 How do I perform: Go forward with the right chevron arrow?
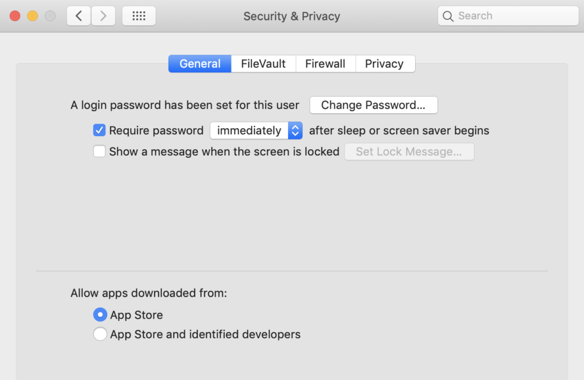pyautogui.click(x=103, y=16)
